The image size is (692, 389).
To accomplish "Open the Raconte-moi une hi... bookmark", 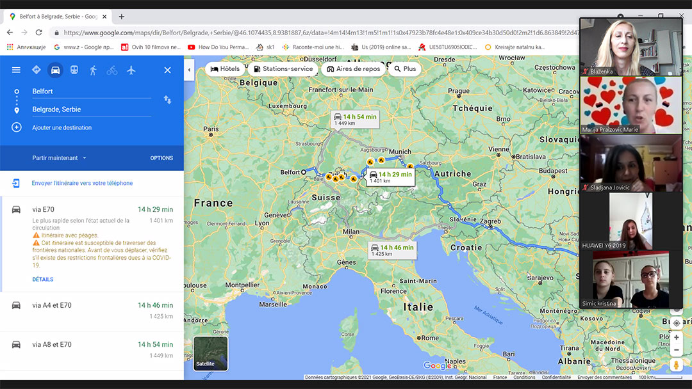I will [313, 47].
